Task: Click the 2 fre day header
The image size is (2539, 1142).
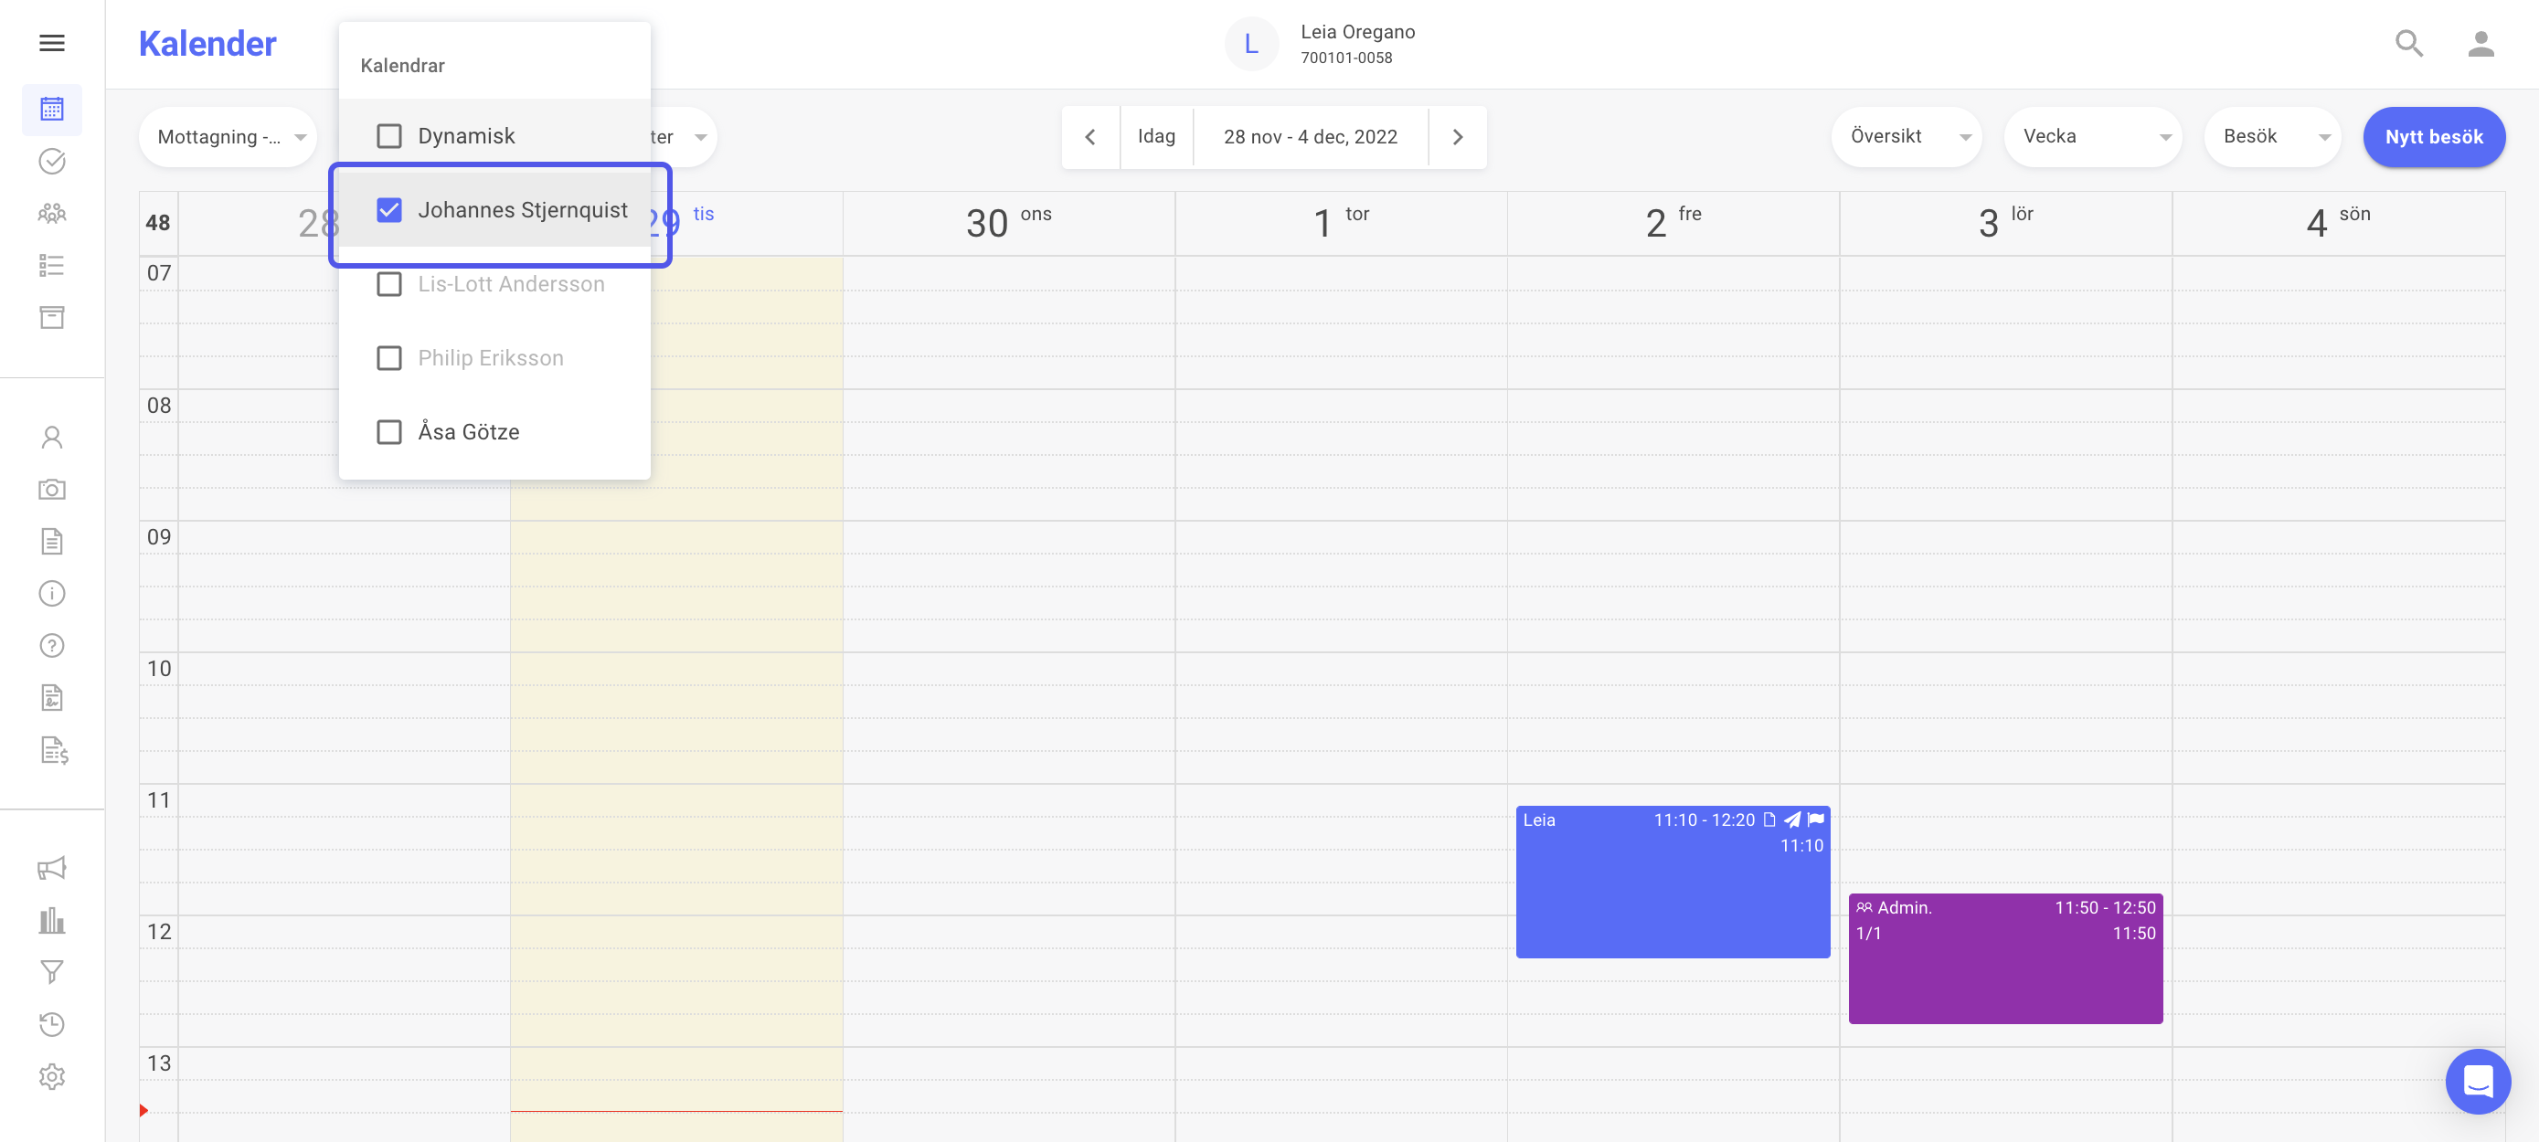Action: pos(1673,224)
